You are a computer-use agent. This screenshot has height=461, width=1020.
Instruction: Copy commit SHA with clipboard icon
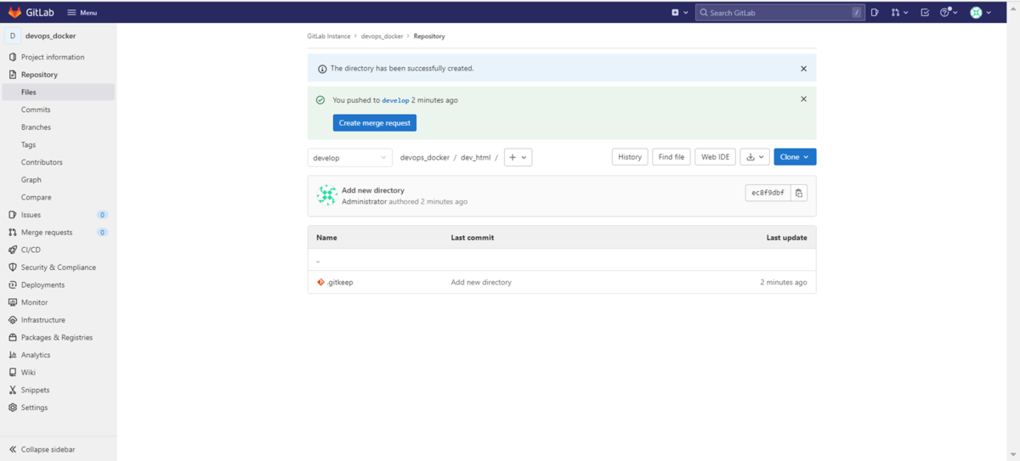tap(798, 193)
